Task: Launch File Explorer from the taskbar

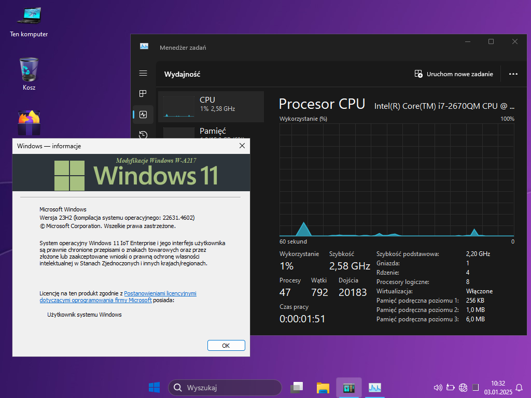Action: pyautogui.click(x=323, y=388)
